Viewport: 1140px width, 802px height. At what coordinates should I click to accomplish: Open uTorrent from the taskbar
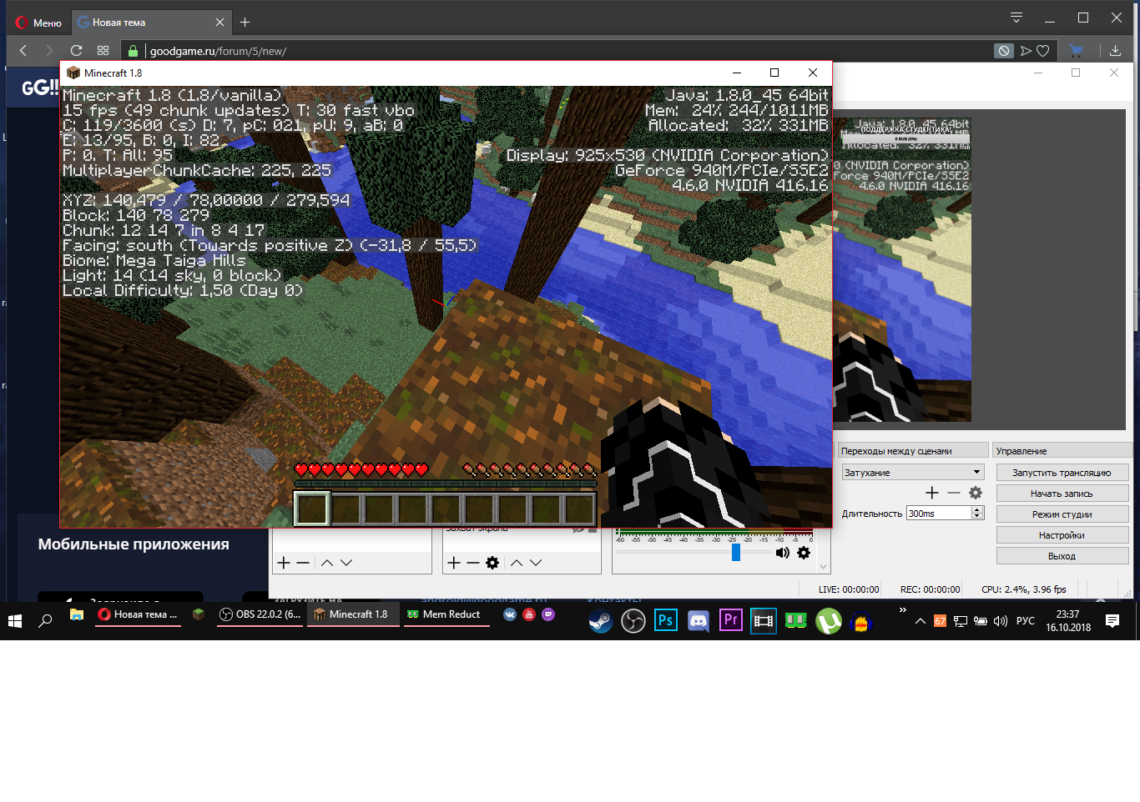point(829,621)
